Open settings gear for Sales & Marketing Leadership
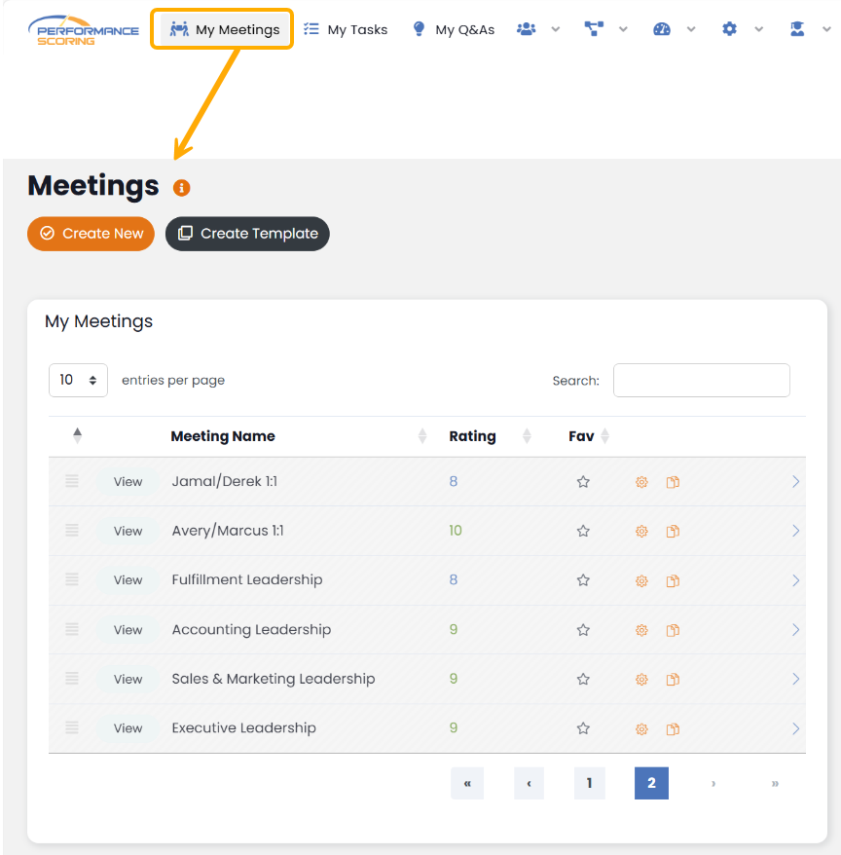 641,680
